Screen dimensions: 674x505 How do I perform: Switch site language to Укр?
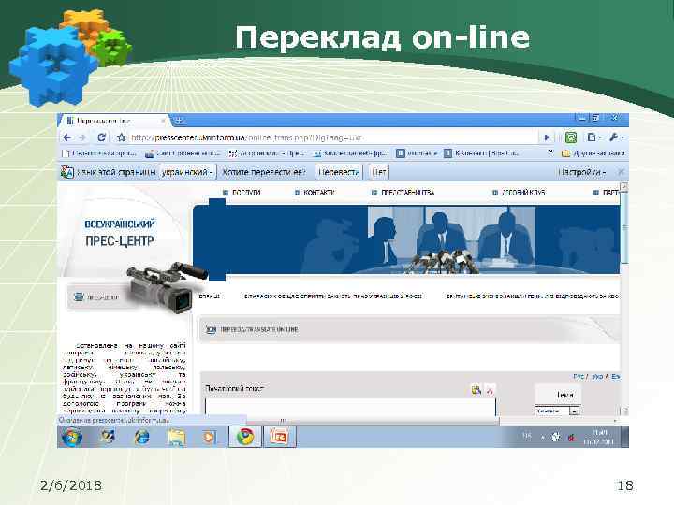point(598,376)
